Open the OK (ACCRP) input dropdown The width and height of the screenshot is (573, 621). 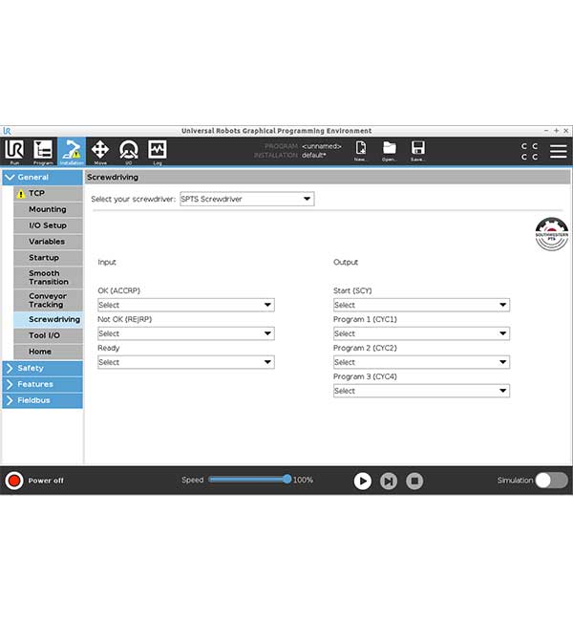tap(186, 305)
